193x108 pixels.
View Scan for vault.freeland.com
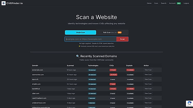(148, 98)
